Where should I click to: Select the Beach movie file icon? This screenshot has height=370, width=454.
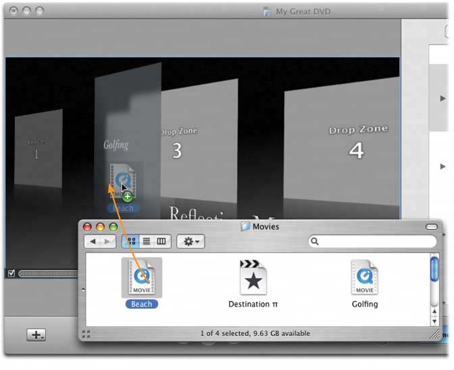pos(141,277)
